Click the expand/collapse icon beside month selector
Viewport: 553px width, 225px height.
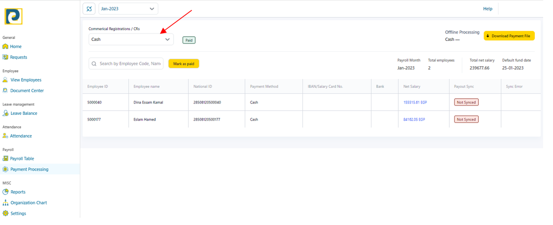pos(89,9)
